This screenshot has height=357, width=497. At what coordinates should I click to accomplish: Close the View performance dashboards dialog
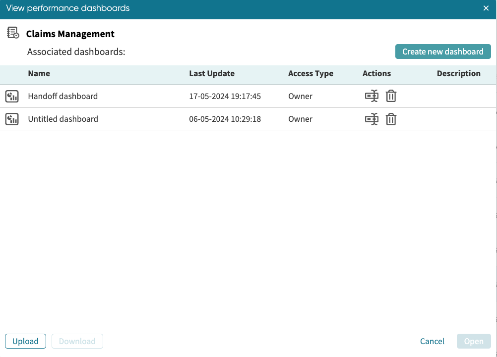click(486, 8)
